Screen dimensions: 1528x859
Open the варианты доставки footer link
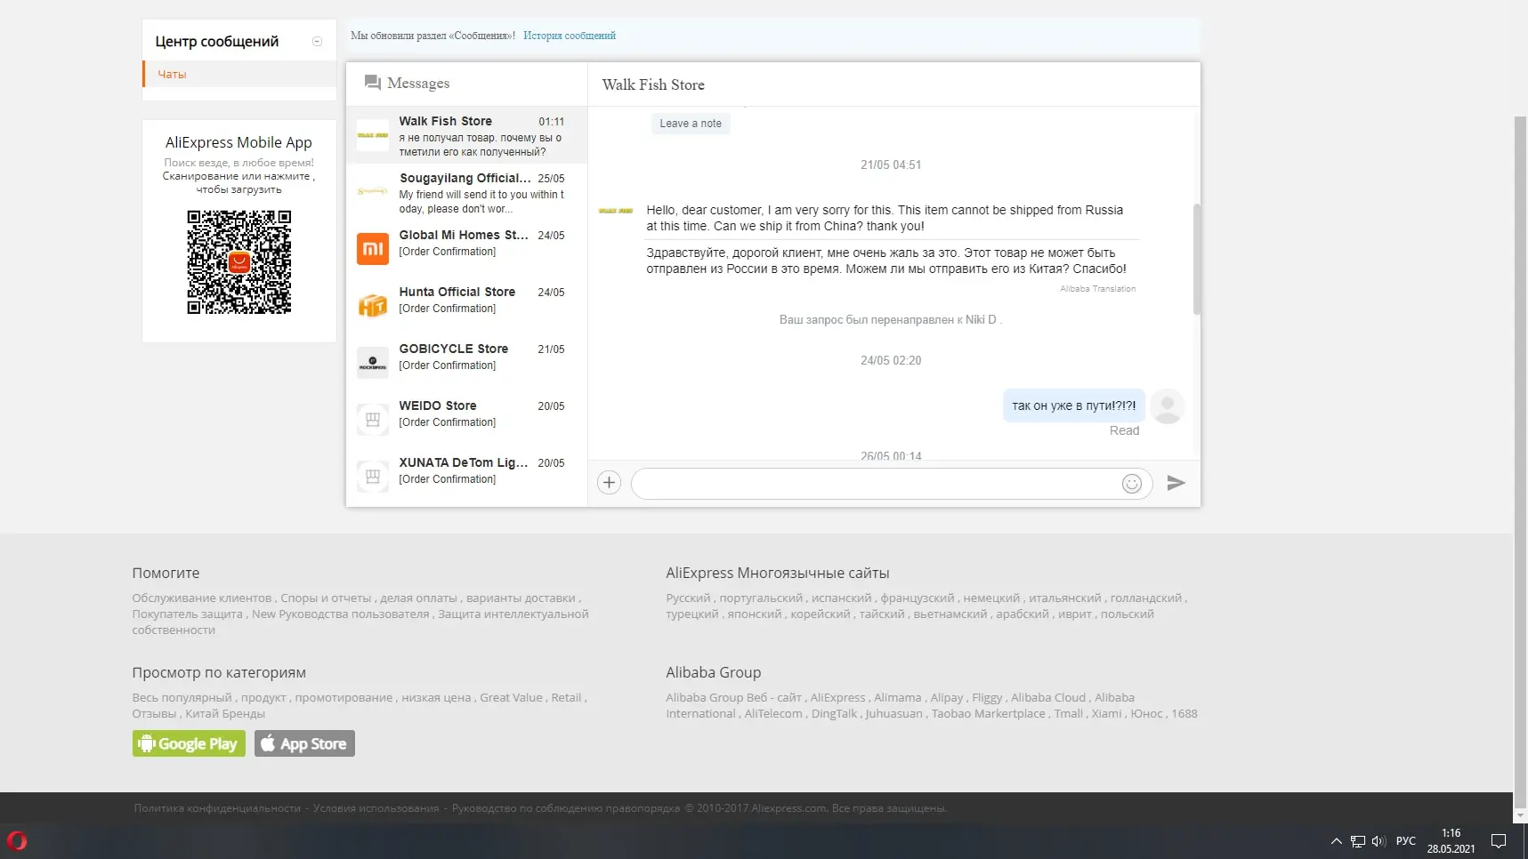tap(521, 598)
